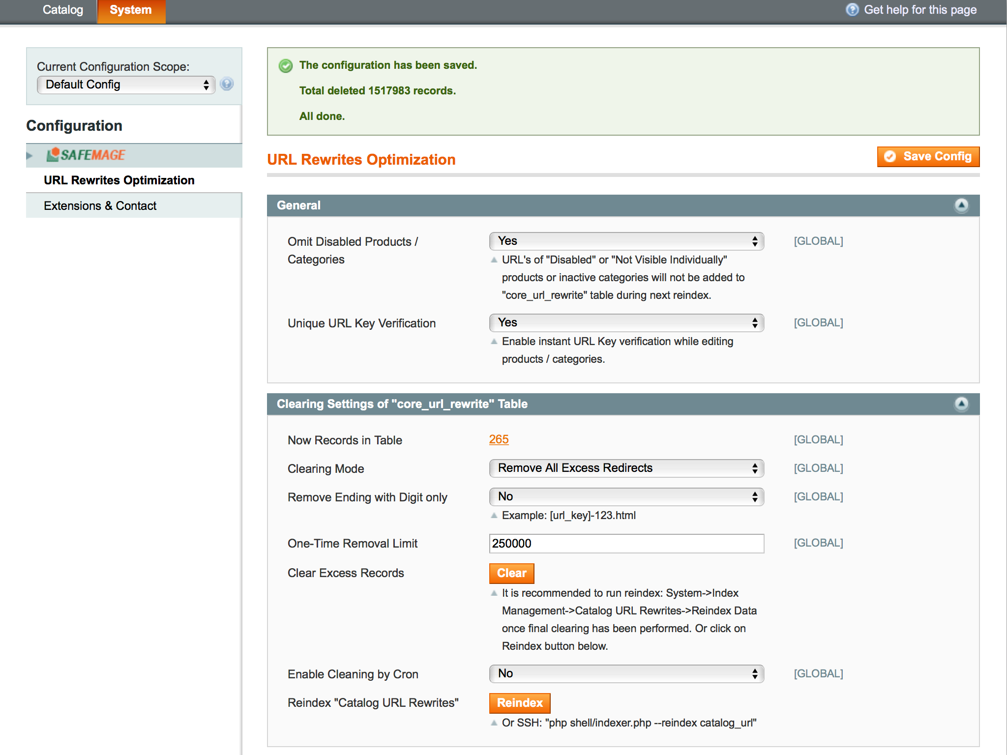Expand Safemage sidebar triangle arrow
Screen dimensions: 1007x755
click(30, 156)
